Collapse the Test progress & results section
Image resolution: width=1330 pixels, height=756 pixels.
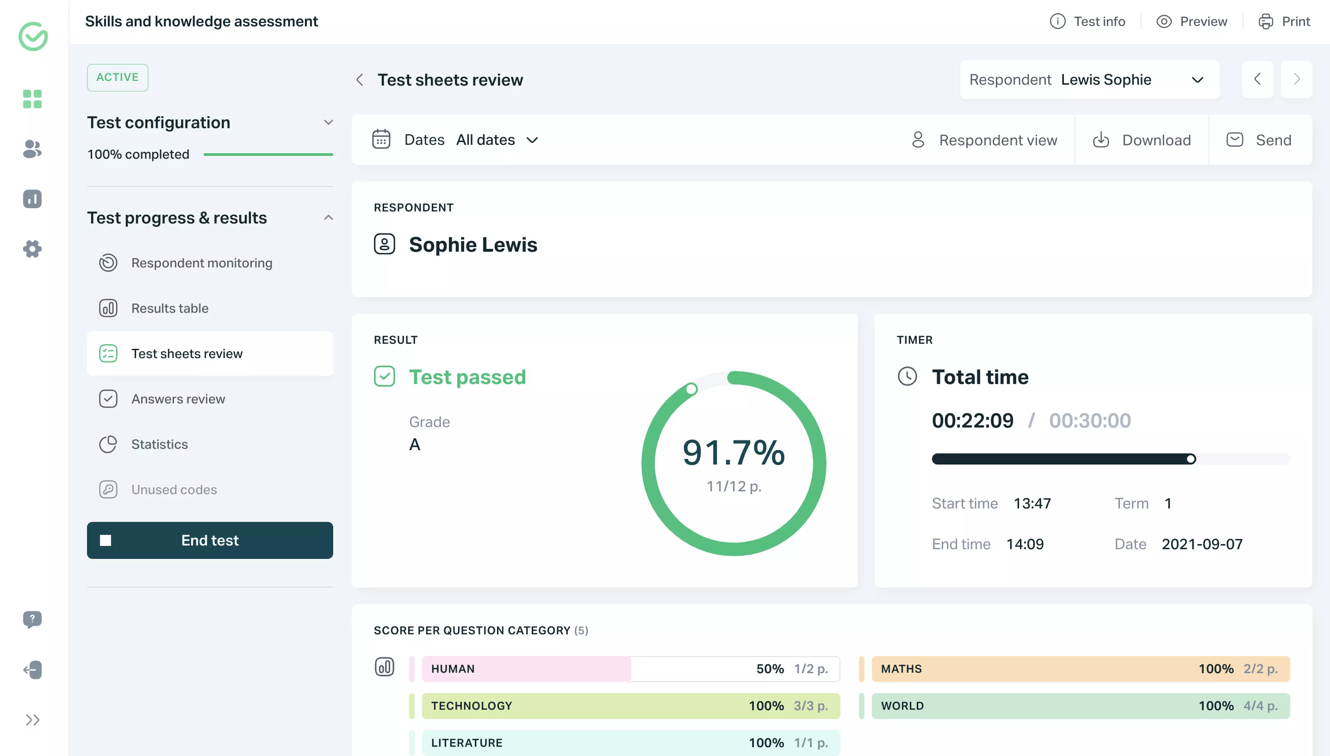328,217
